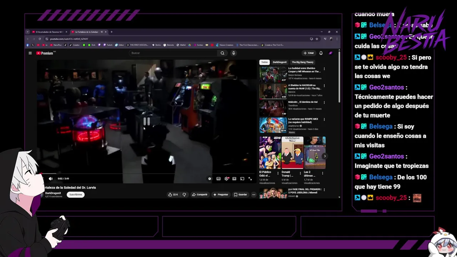Select the Todos filter chip
This screenshot has height=257, width=457.
point(264,62)
